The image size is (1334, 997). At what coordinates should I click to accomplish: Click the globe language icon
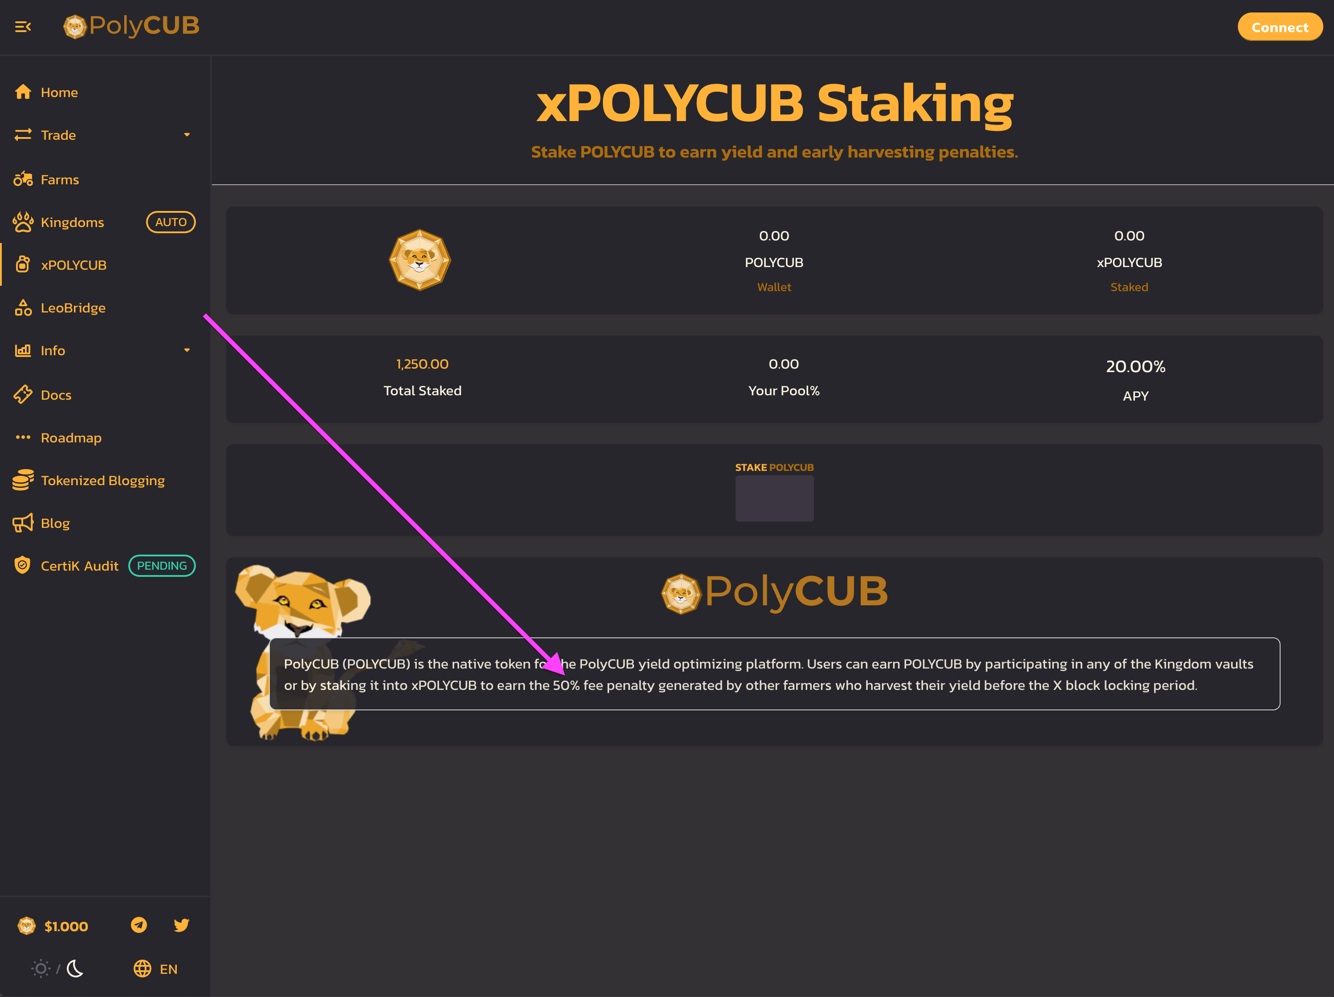click(x=142, y=969)
